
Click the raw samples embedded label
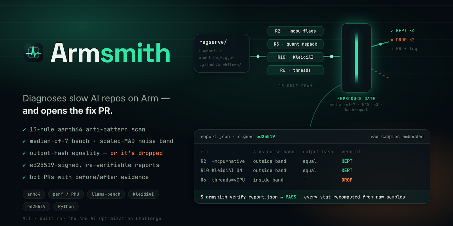tap(397, 137)
